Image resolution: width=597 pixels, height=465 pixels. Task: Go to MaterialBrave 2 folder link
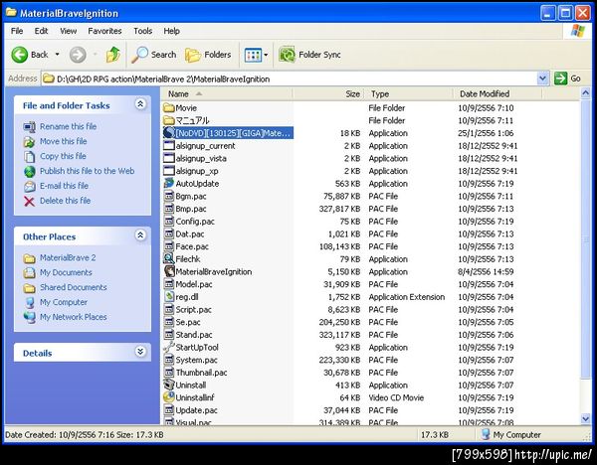[x=68, y=257]
